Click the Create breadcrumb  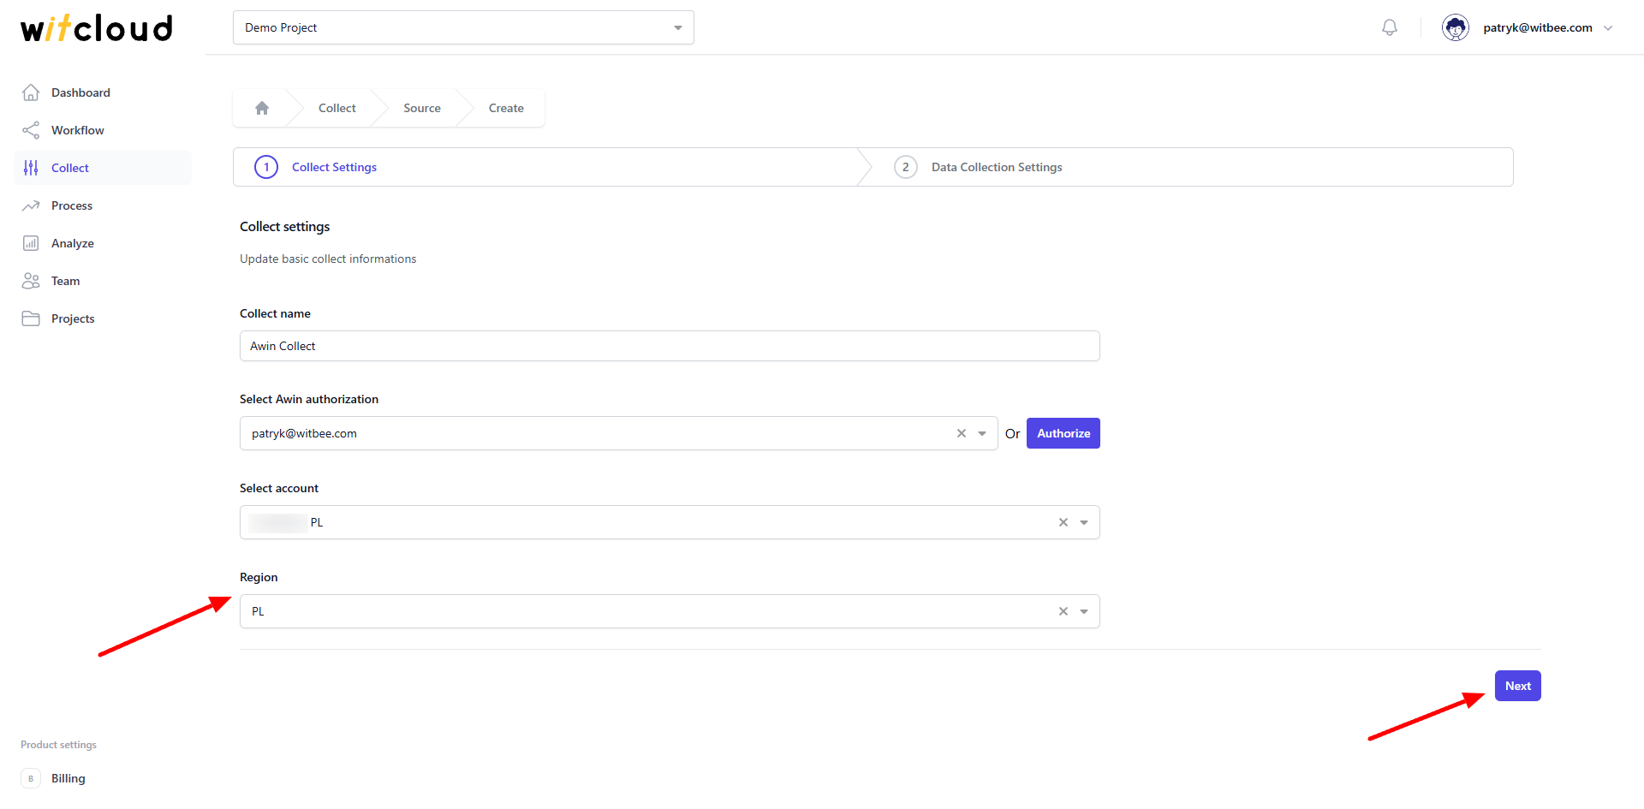coord(506,108)
